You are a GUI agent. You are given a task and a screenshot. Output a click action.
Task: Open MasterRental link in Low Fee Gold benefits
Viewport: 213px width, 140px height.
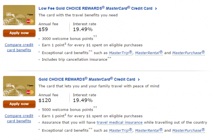point(149,53)
